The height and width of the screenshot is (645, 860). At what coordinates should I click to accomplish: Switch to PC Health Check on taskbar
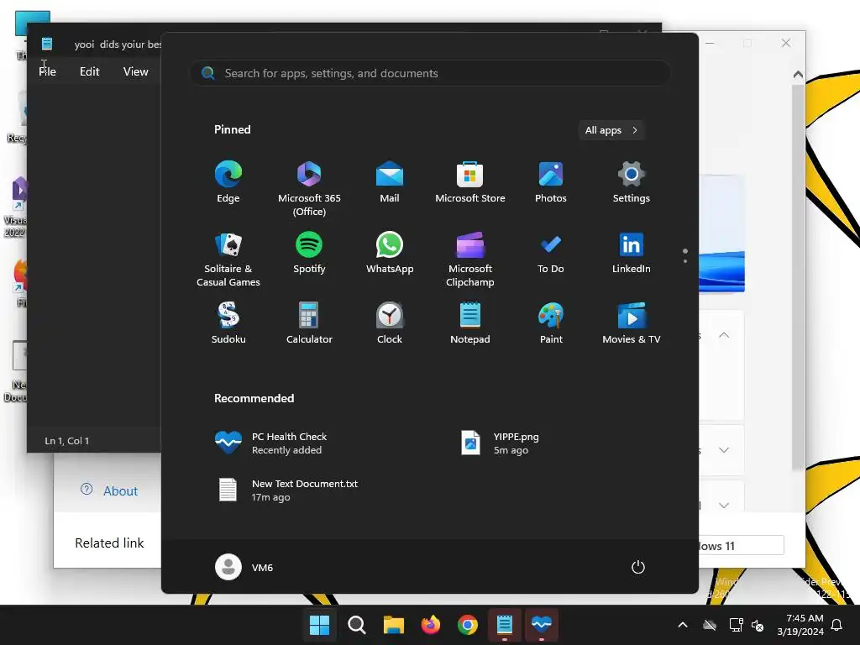pos(542,625)
